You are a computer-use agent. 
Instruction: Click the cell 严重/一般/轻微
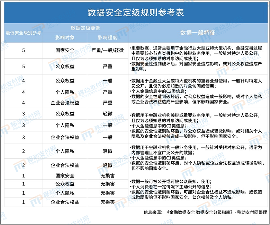[x=108, y=50]
